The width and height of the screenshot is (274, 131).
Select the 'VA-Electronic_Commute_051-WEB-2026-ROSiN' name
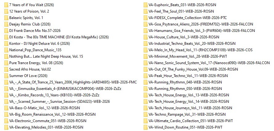coord(48,121)
